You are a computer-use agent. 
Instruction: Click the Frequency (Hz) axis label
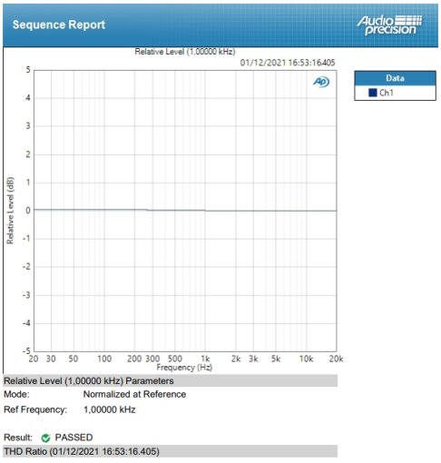184,368
